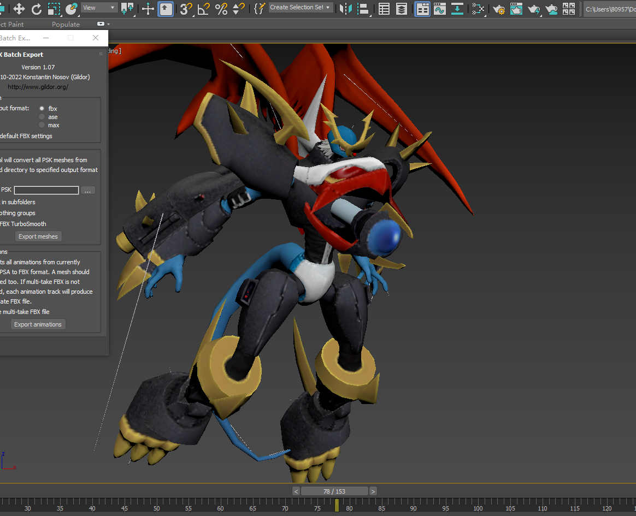Toggle the Scene Explorer icon

click(x=384, y=9)
